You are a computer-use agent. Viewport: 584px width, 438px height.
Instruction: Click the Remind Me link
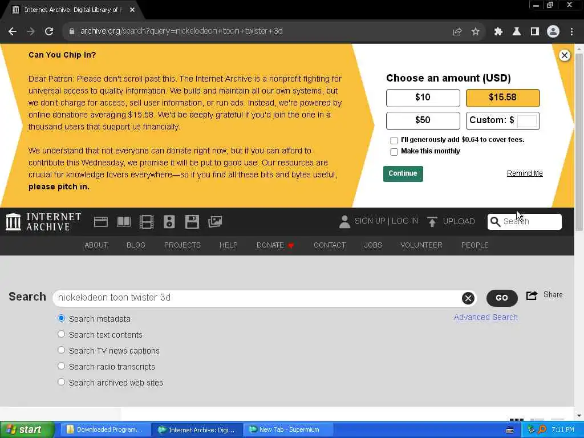(x=525, y=173)
